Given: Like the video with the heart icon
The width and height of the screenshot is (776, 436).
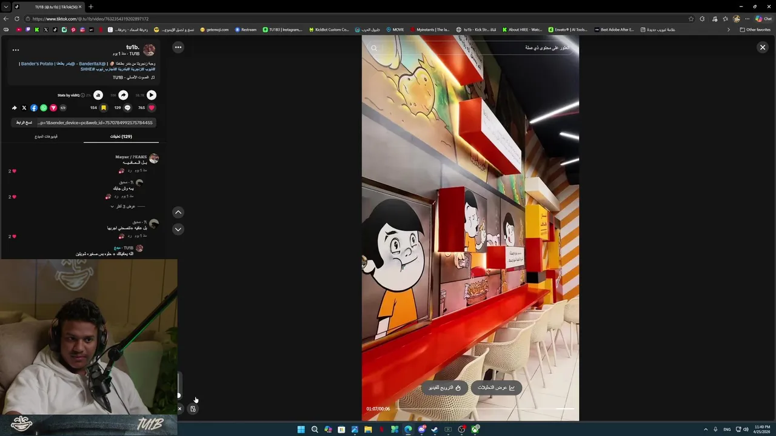Looking at the screenshot, I should pos(152,108).
